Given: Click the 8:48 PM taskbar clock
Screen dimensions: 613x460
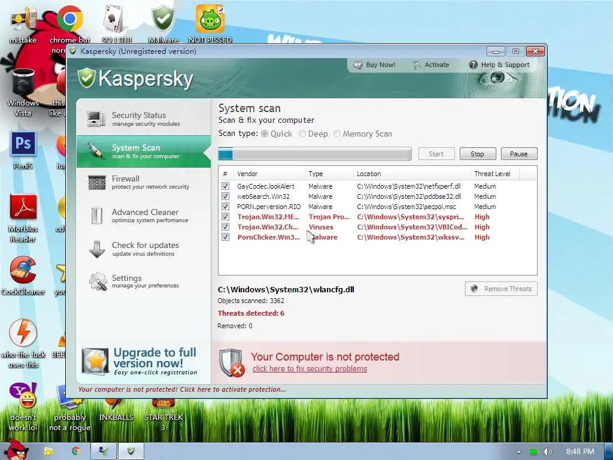Looking at the screenshot, I should pyautogui.click(x=580, y=452).
